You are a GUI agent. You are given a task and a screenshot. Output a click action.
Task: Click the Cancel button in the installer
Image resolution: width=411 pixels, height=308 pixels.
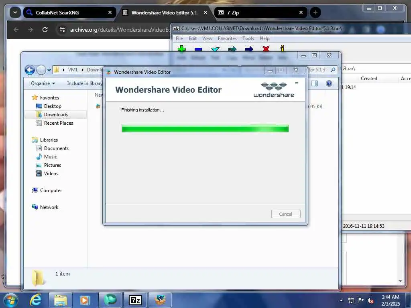click(286, 214)
